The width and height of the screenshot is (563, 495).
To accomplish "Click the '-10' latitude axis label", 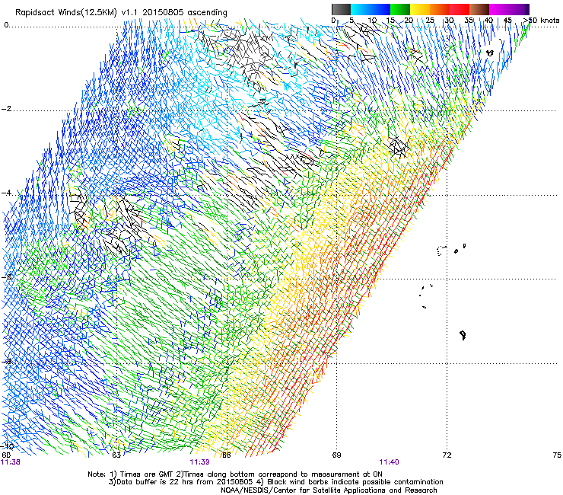I will coord(7,446).
